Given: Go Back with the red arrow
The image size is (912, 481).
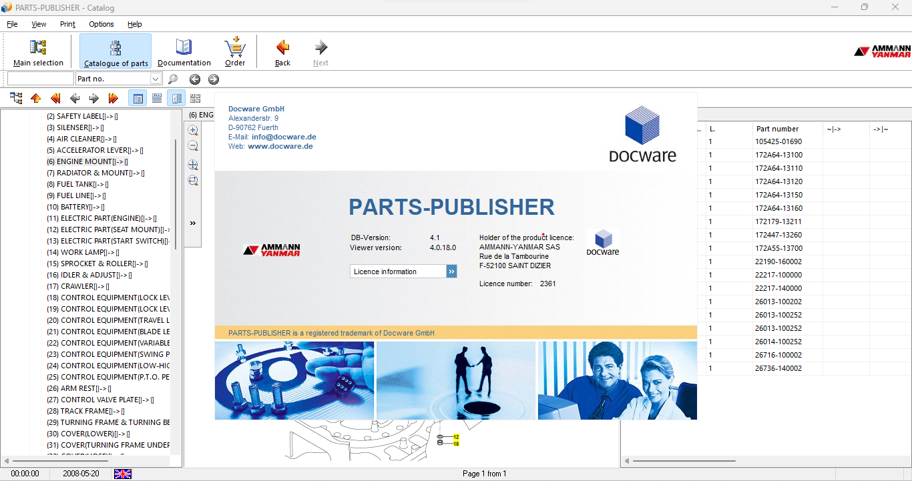Looking at the screenshot, I should [x=283, y=52].
